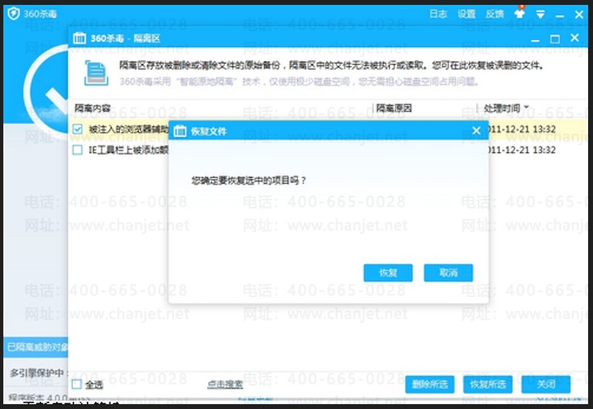593x409 pixels.
Task: Sort by 处理时间 column dropdown arrow
Action: click(x=526, y=108)
